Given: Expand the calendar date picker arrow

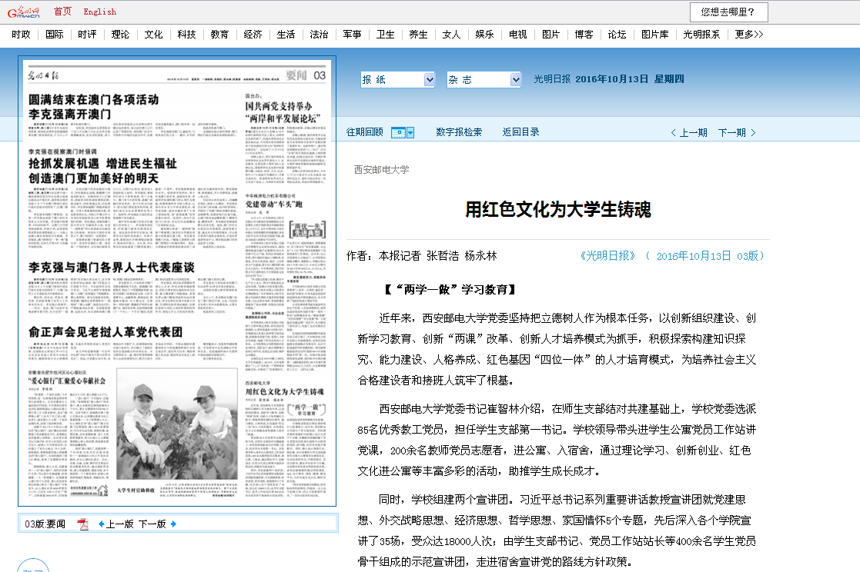Looking at the screenshot, I should 410,132.
